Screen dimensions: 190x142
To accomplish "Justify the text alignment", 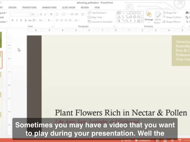I will [x=70, y=20].
